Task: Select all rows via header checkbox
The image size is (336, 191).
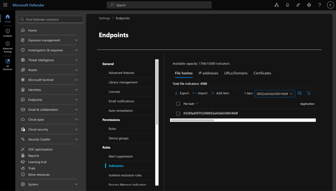Action: (178, 104)
